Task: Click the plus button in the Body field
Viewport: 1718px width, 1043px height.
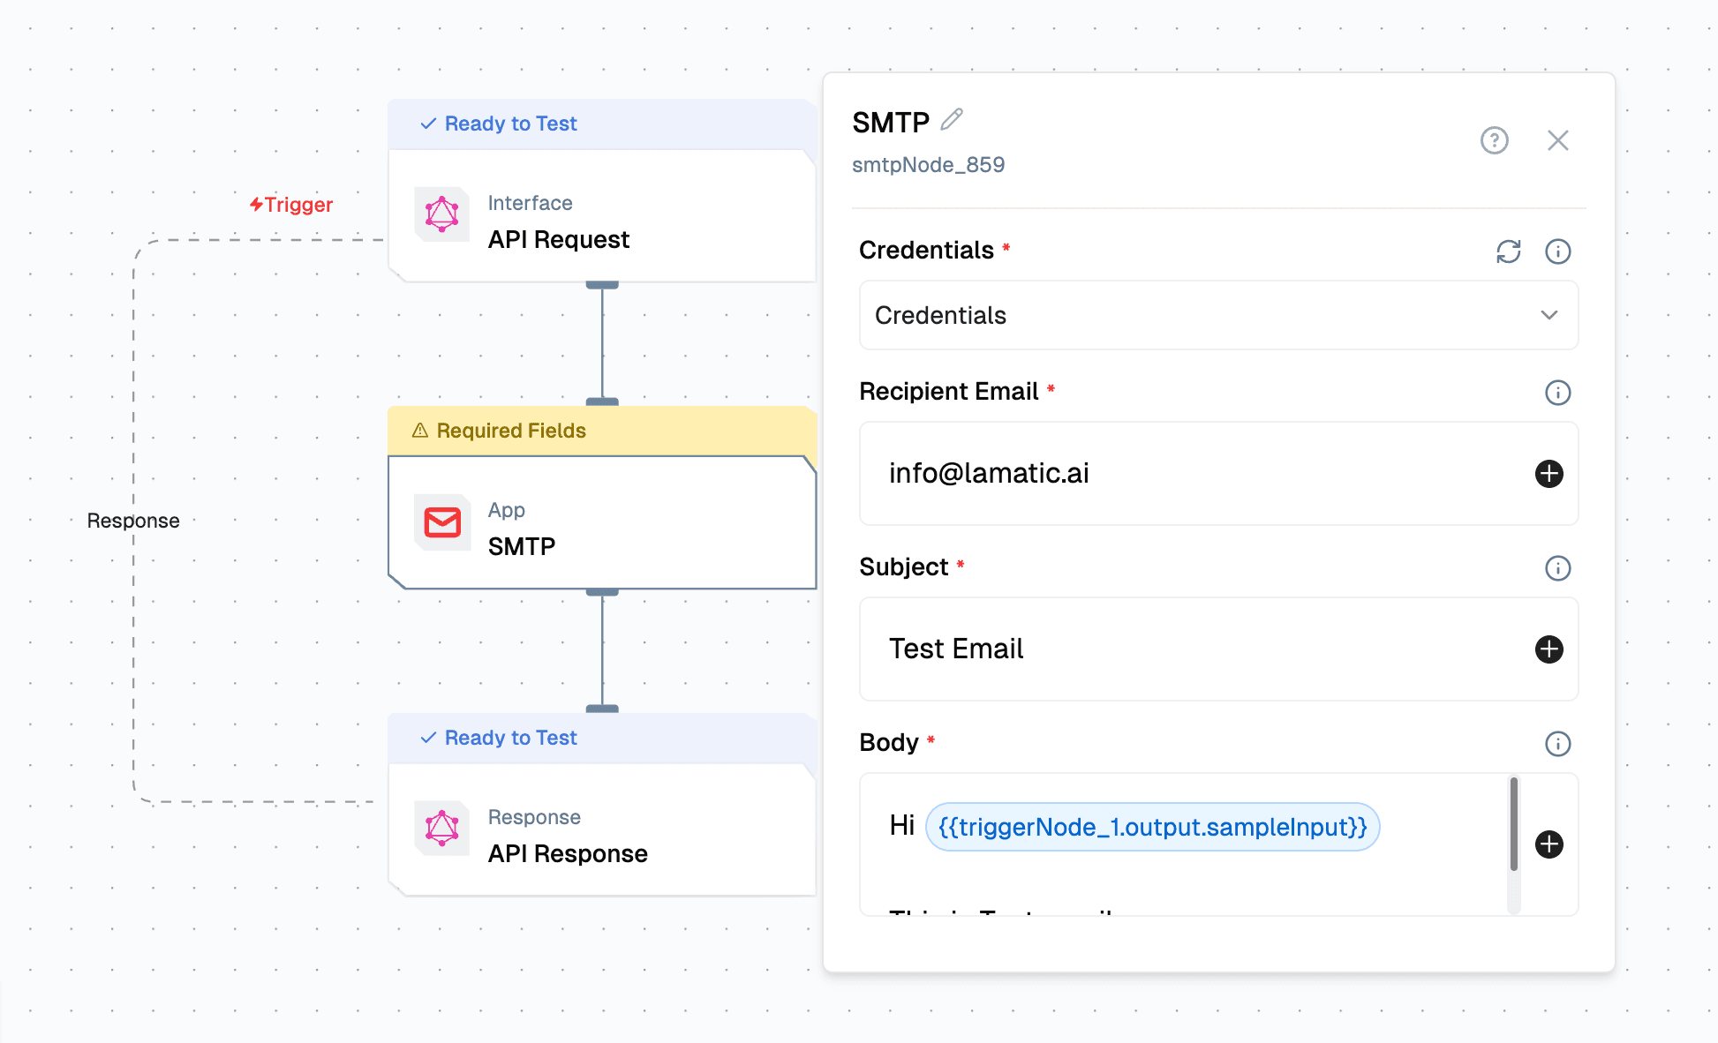Action: pos(1548,845)
